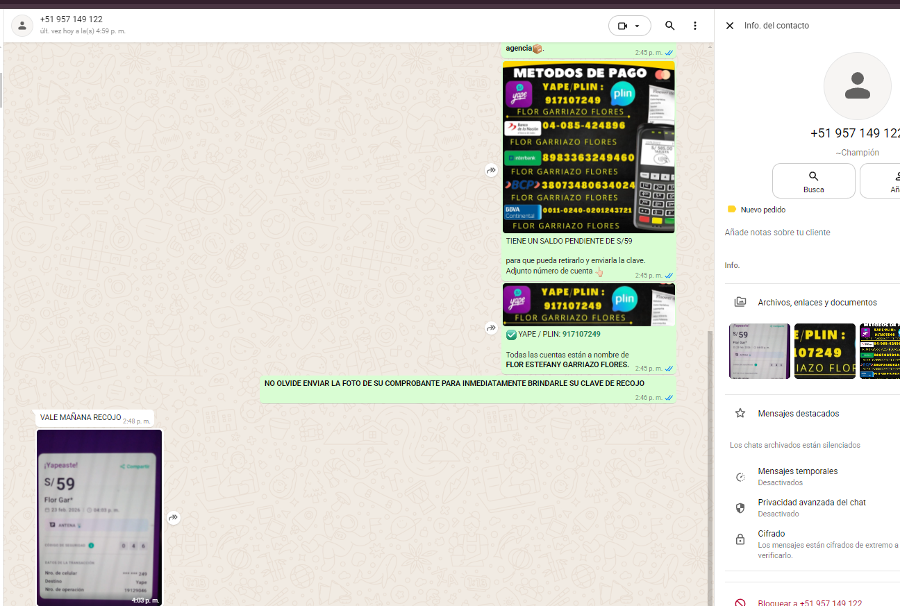Click the contact profile picture avatar in info panel
Image resolution: width=900 pixels, height=606 pixels.
[857, 86]
